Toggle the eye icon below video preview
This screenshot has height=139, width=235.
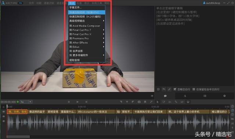pos(152,96)
